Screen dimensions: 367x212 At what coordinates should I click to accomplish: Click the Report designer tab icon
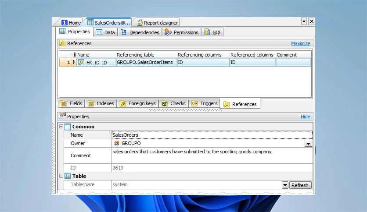140,23
